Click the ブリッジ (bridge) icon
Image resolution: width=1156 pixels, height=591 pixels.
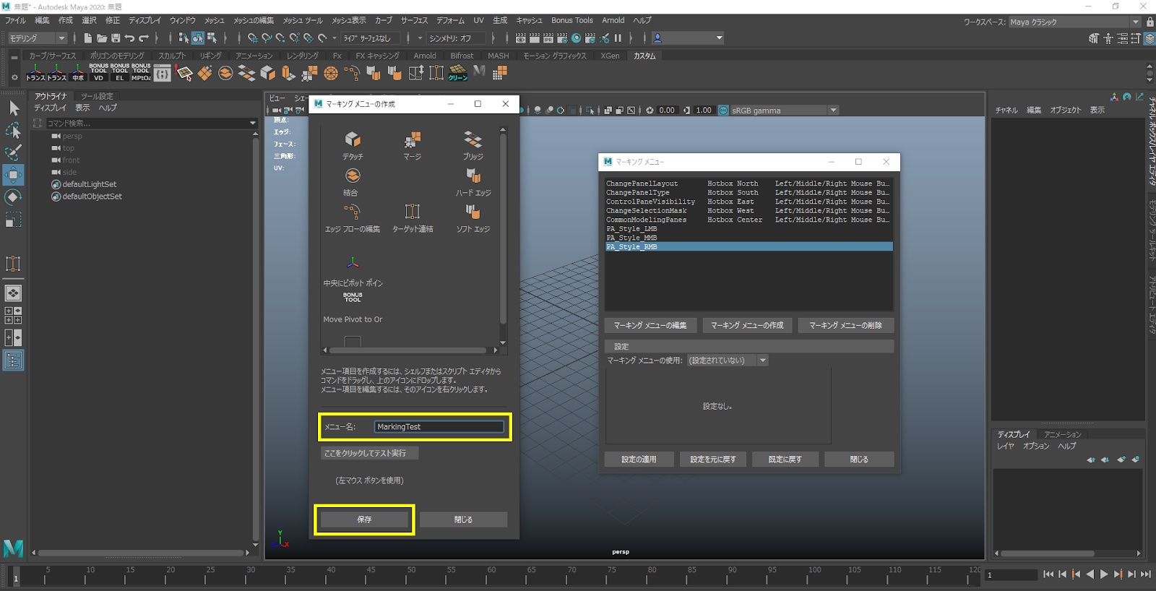tap(473, 139)
